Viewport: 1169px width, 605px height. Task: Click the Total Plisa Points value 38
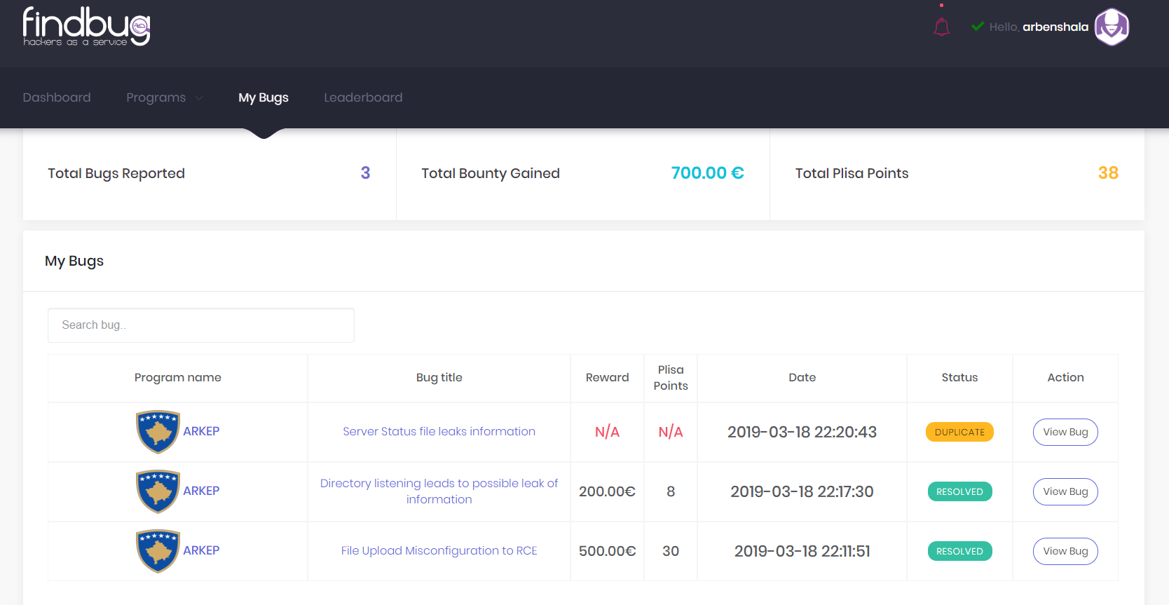click(1108, 172)
